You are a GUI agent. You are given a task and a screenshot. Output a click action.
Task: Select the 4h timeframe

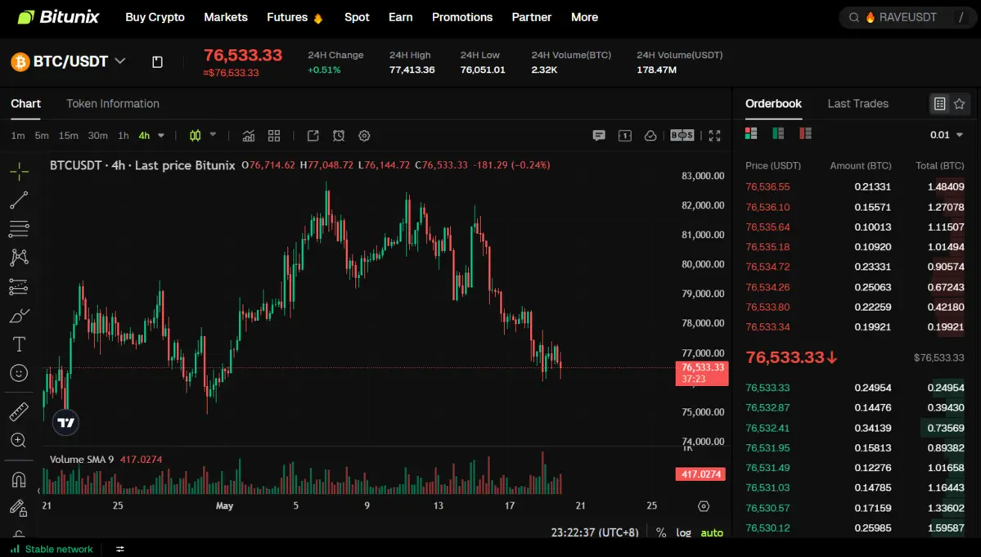tap(144, 136)
